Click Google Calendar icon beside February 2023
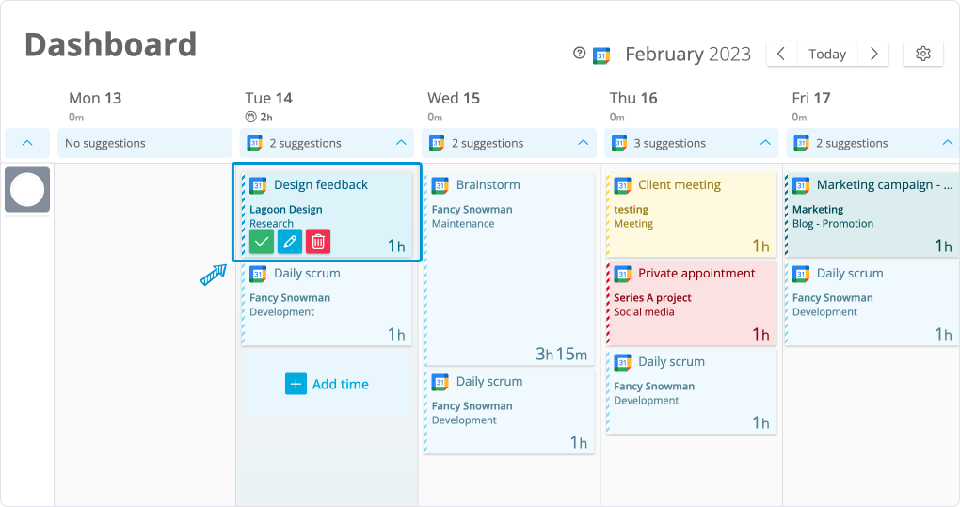The height and width of the screenshot is (507, 960). click(x=601, y=55)
